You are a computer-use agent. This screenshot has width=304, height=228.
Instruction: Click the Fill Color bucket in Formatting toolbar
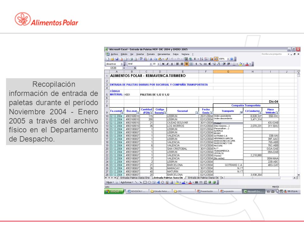click(x=240, y=64)
